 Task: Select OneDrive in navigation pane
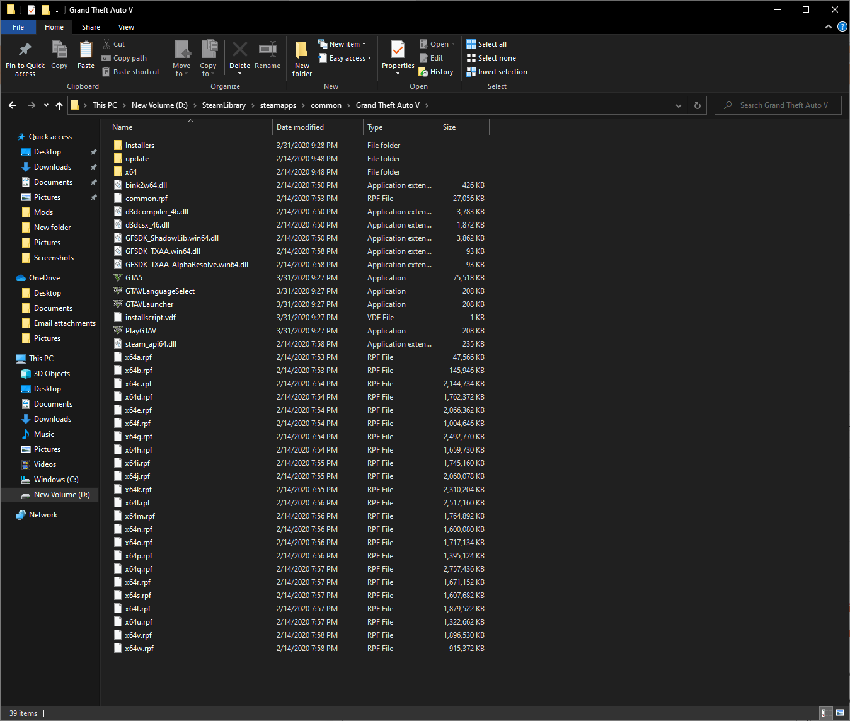point(44,278)
